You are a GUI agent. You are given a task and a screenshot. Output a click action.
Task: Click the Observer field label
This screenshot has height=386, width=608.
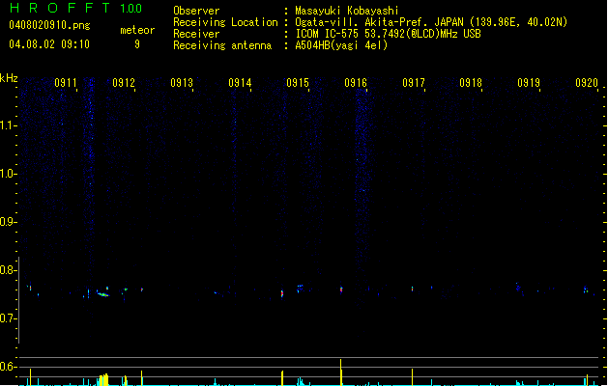[x=196, y=11]
